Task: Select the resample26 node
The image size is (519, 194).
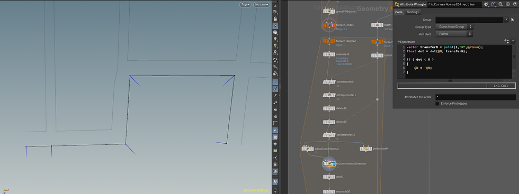Action: click(329, 191)
